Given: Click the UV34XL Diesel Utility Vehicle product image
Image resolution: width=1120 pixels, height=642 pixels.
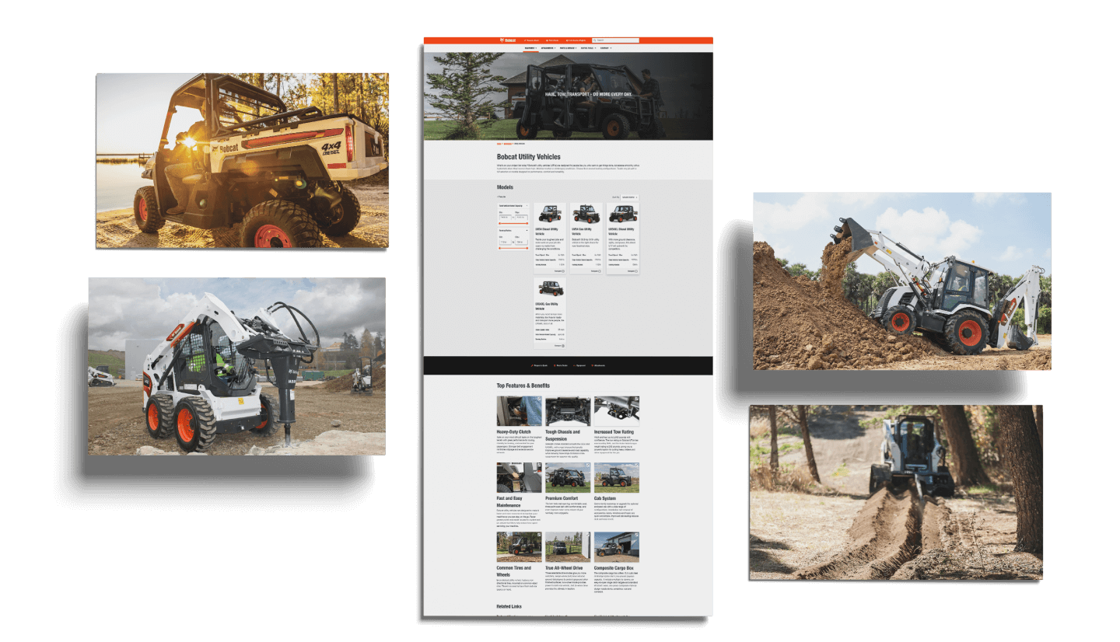Looking at the screenshot, I should click(623, 214).
